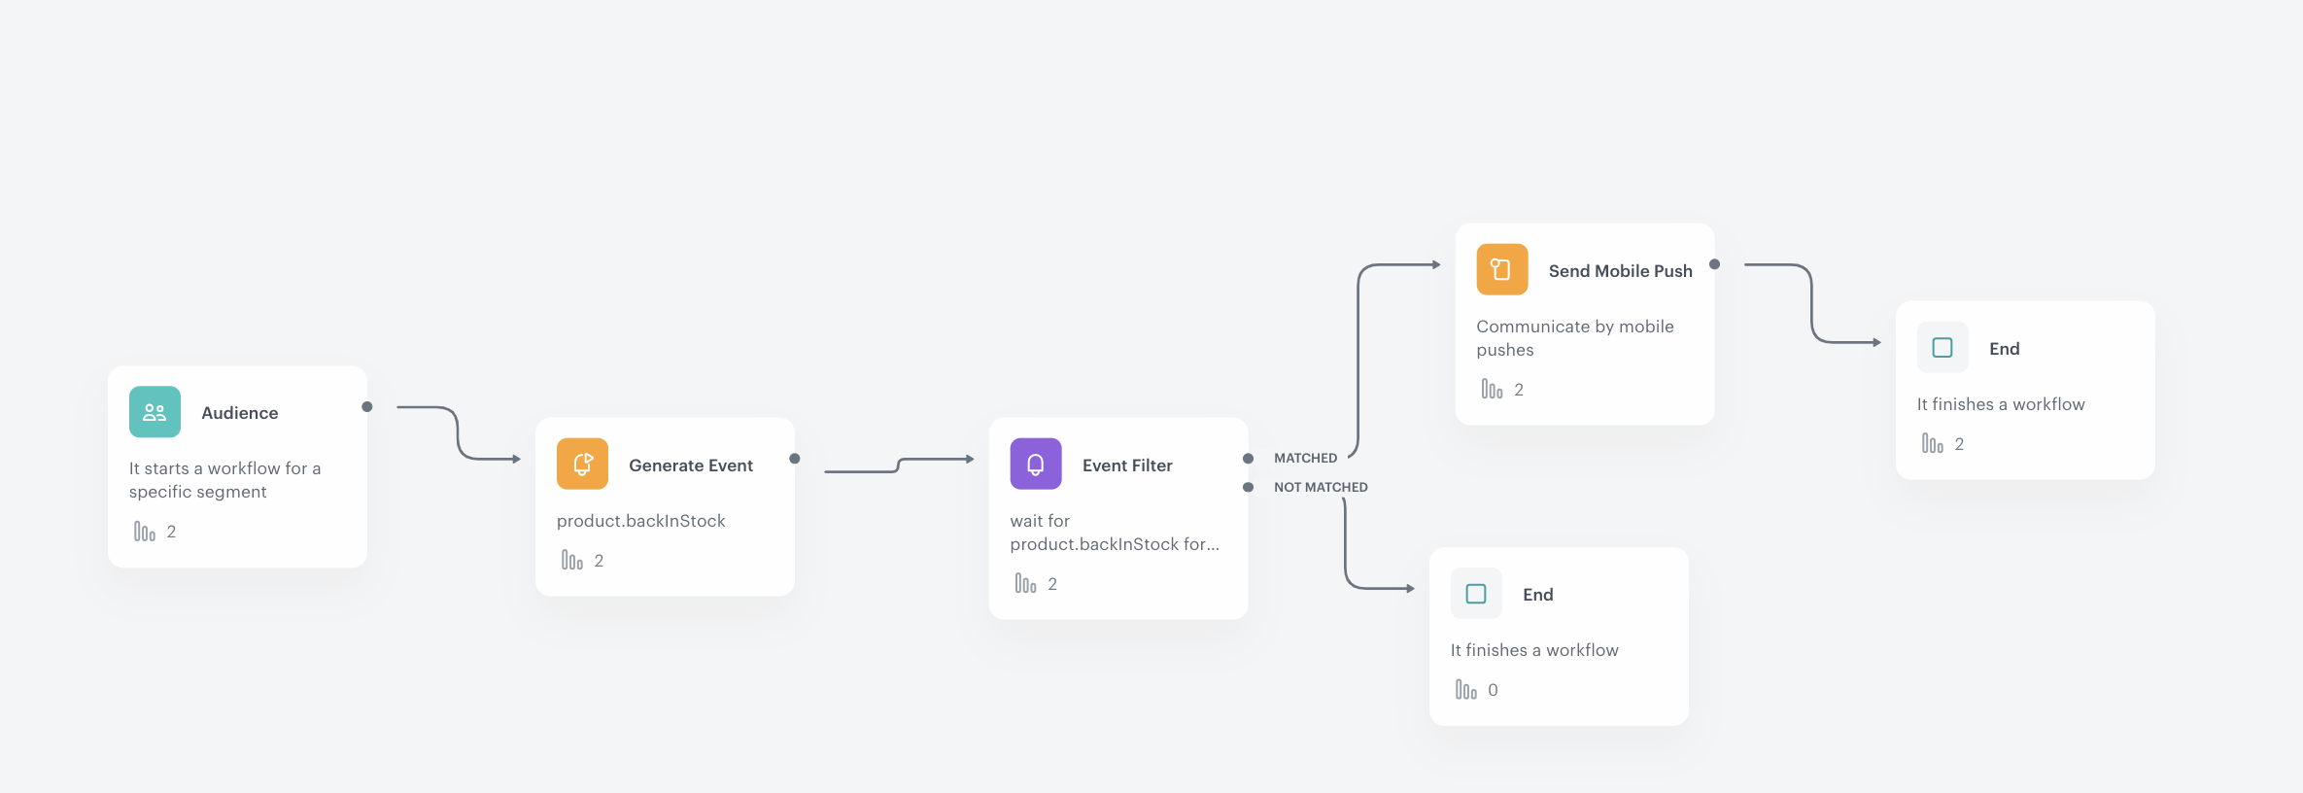Select the Audience segment icon
Screen dimensions: 2303x793
point(154,412)
